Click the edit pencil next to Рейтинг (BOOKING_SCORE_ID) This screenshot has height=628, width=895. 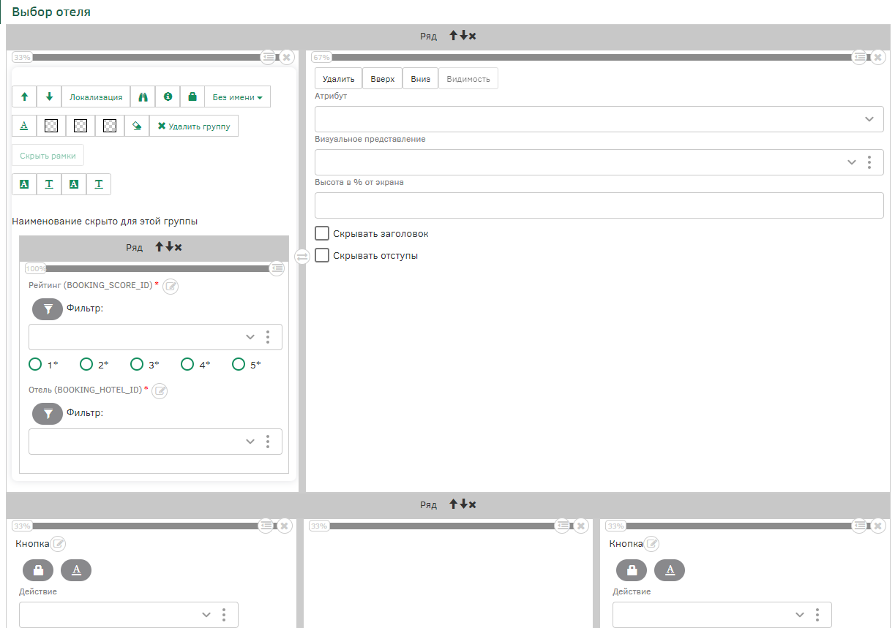pos(171,286)
